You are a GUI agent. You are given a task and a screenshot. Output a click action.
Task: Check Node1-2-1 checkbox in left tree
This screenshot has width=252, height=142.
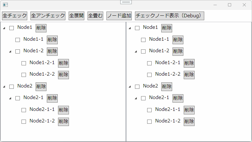24,63
